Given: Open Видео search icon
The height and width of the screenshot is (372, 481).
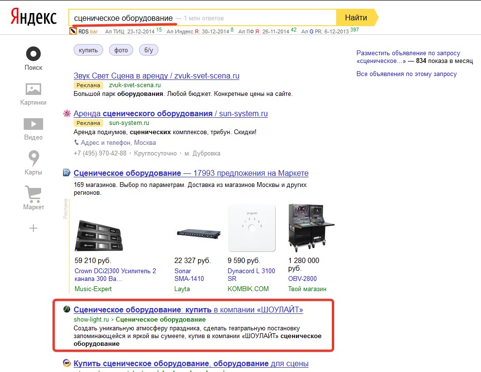Looking at the screenshot, I should (x=33, y=124).
